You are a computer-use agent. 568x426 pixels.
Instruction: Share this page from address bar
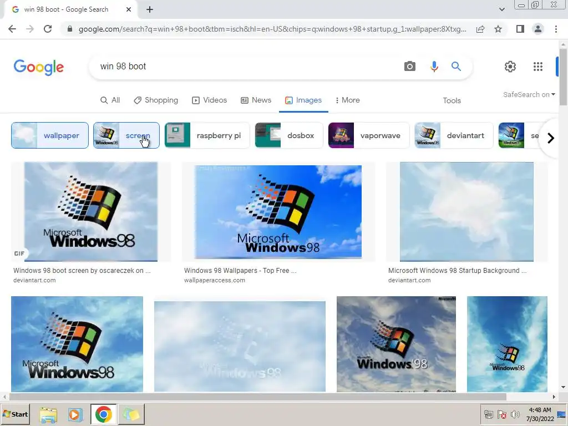[x=480, y=29]
